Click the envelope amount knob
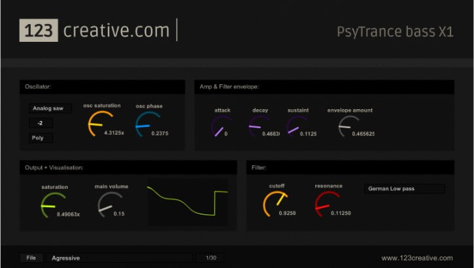The width and height of the screenshot is (474, 268). pyautogui.click(x=348, y=126)
